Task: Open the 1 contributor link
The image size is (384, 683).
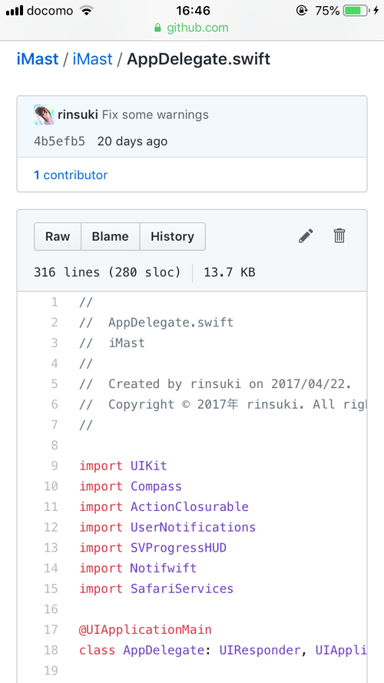Action: tap(71, 175)
